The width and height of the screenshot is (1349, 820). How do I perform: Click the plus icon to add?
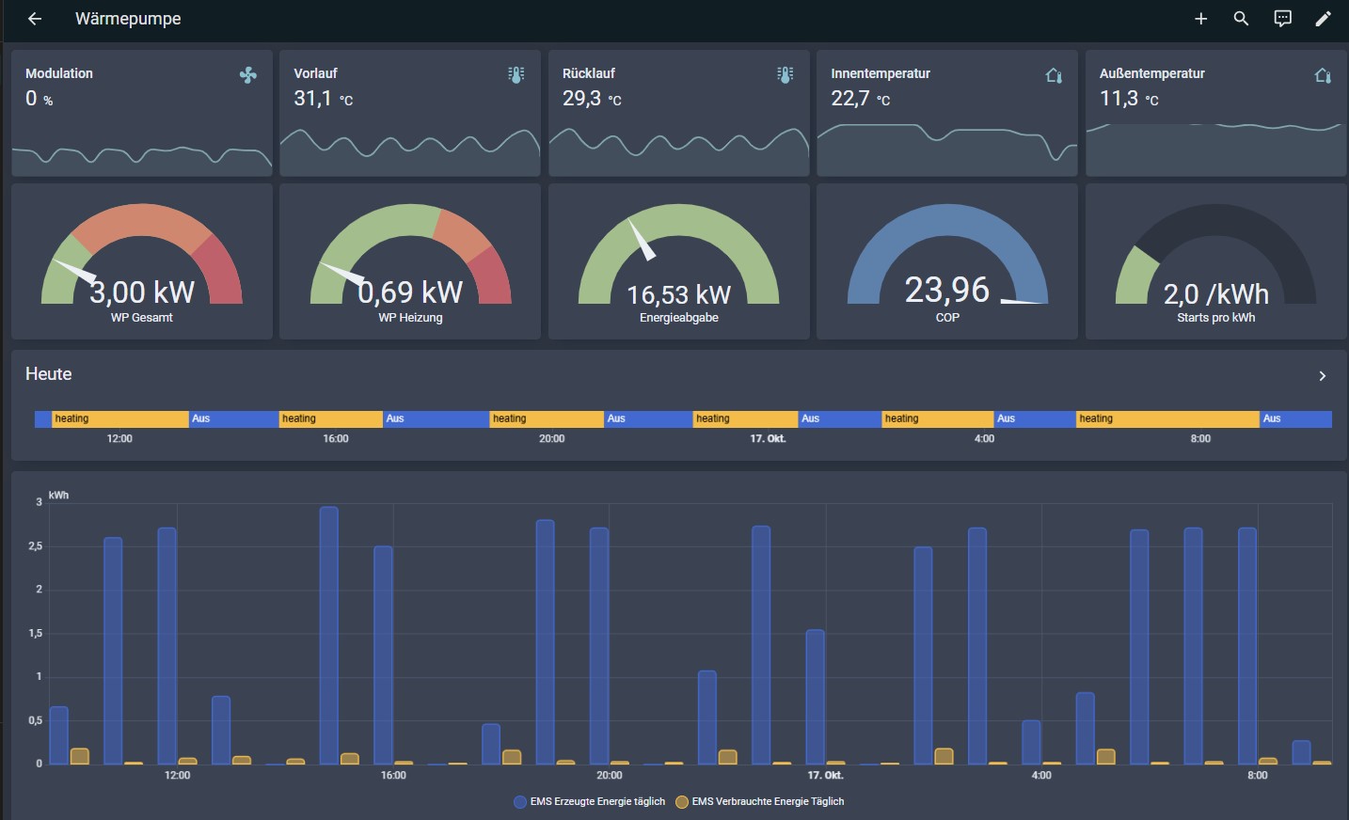click(1200, 19)
